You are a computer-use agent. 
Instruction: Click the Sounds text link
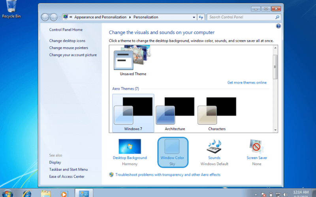pyautogui.click(x=214, y=158)
